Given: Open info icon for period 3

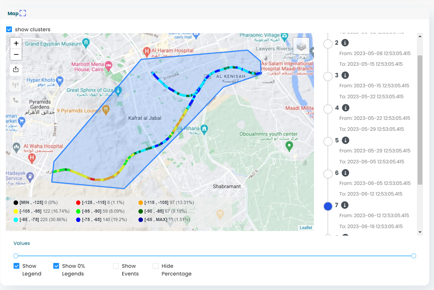Looking at the screenshot, I should click(x=345, y=75).
